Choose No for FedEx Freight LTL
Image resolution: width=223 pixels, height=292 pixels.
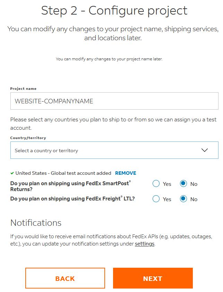coord(183,199)
